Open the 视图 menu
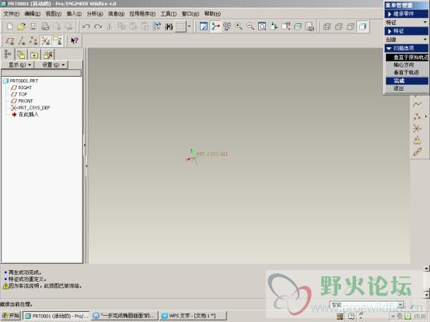Image resolution: width=430 pixels, height=322 pixels. click(54, 14)
